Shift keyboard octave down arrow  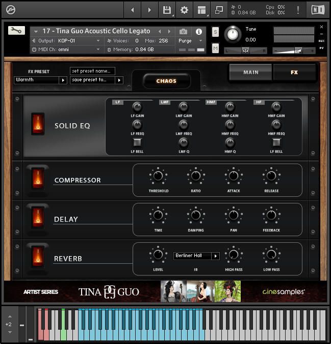coord(10,332)
